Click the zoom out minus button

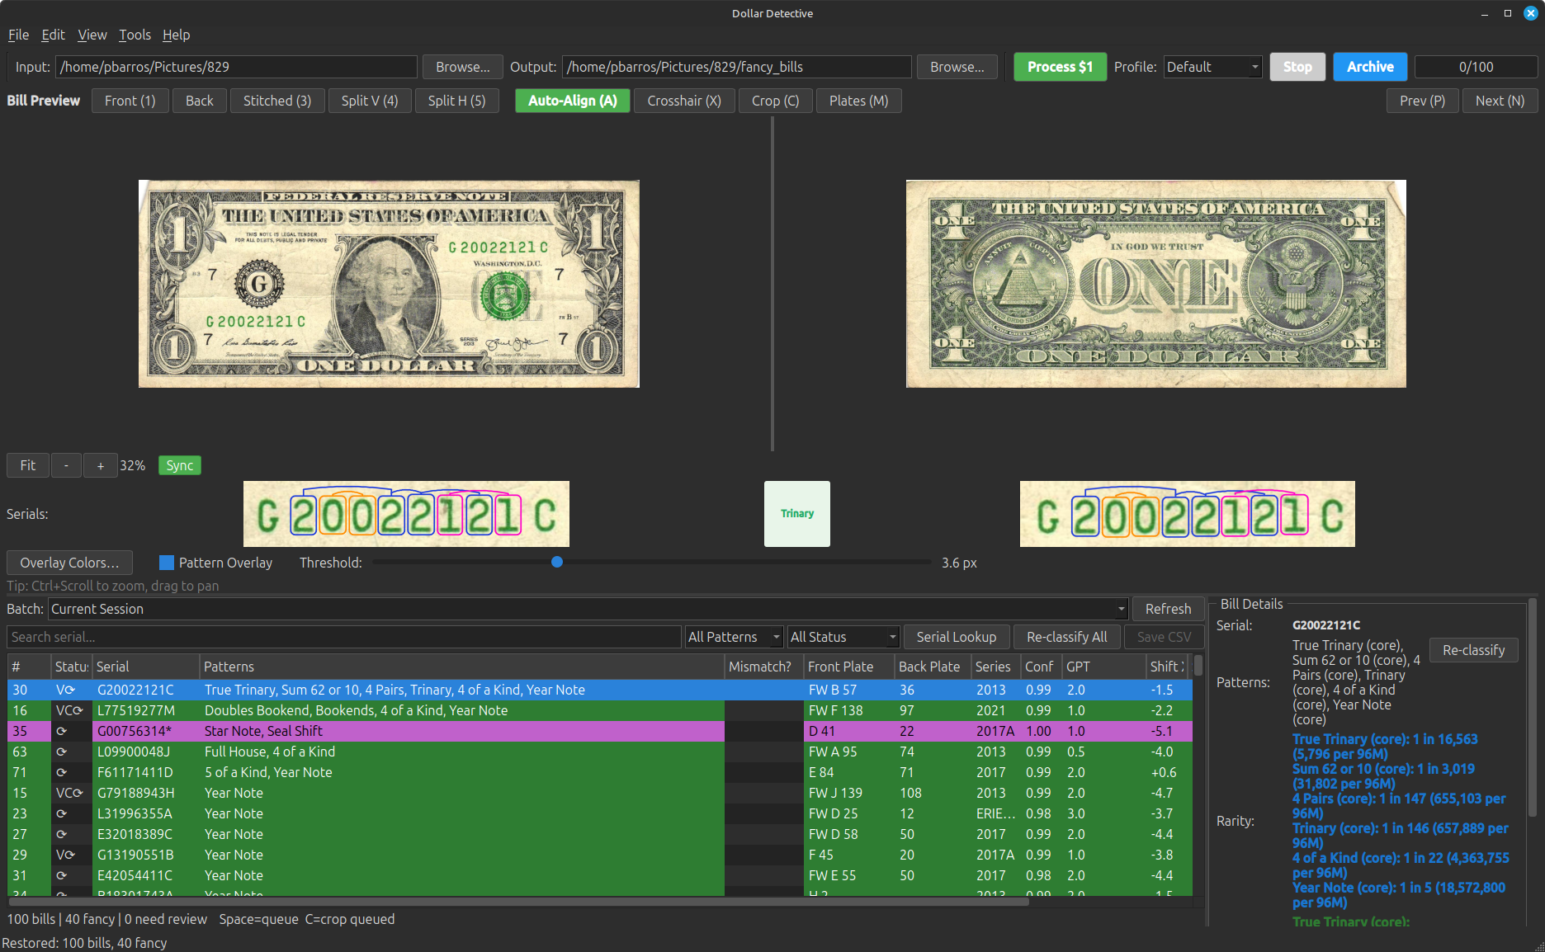[66, 465]
